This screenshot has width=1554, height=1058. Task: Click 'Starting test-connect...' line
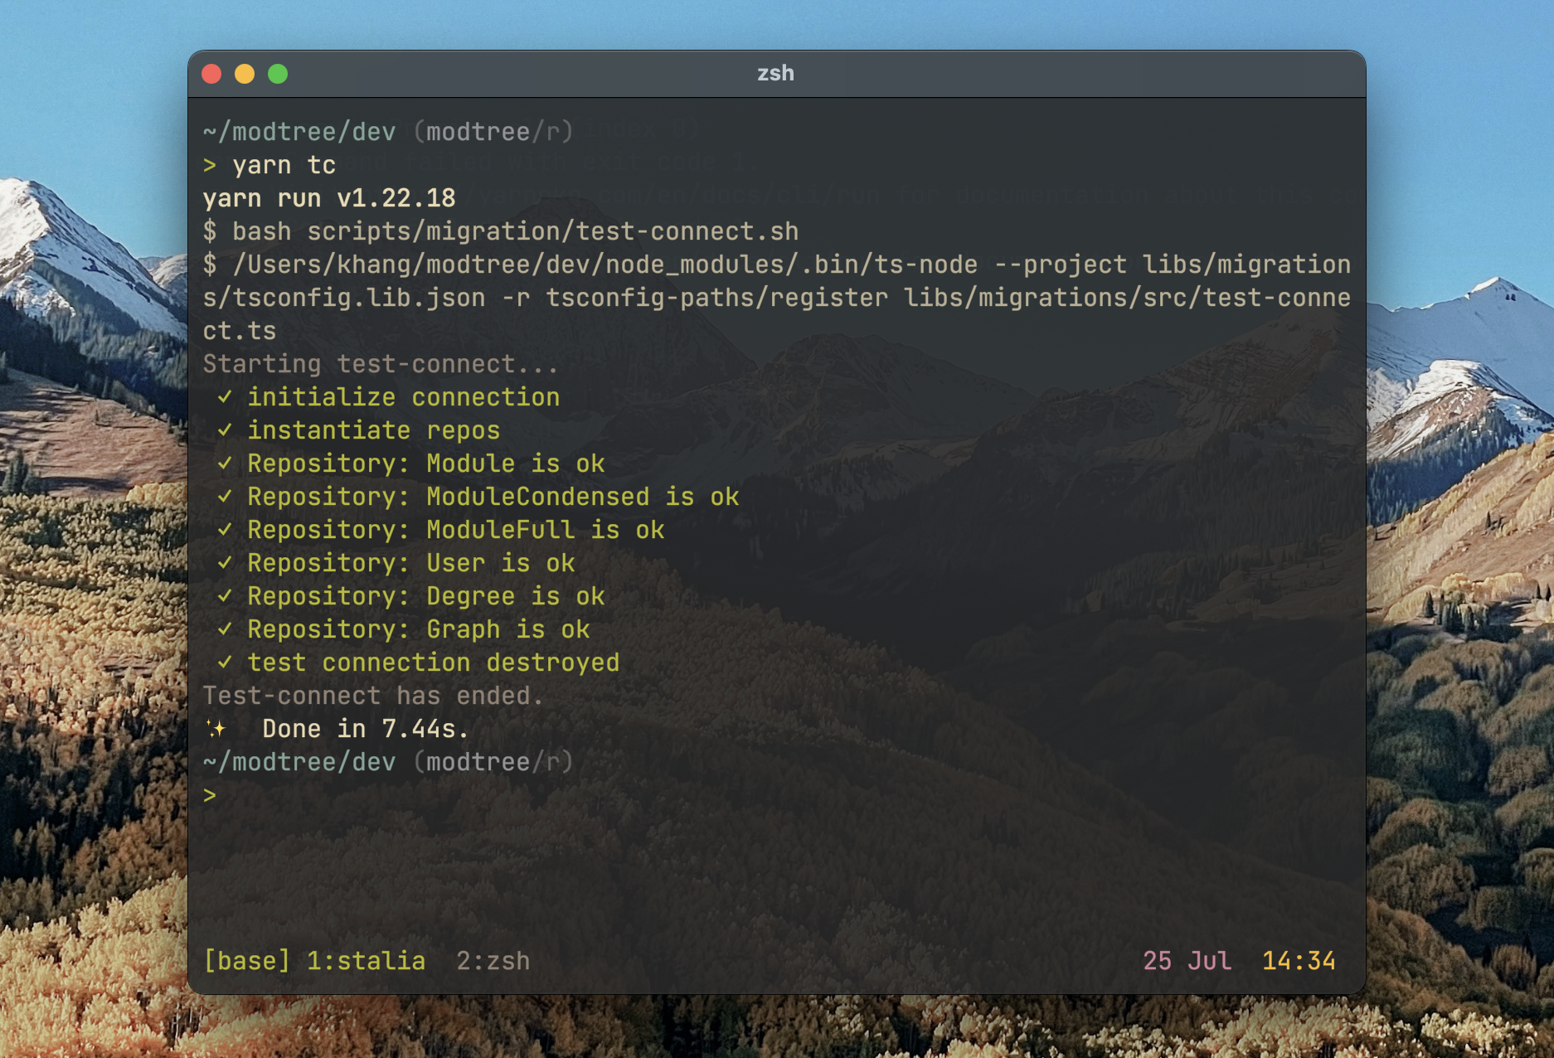pos(381,364)
